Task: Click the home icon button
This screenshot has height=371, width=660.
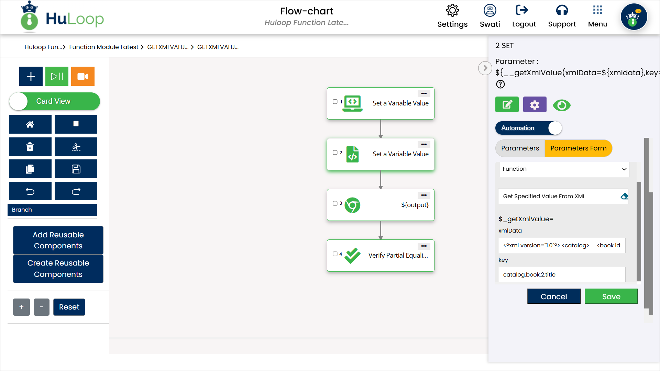Action: click(x=30, y=124)
